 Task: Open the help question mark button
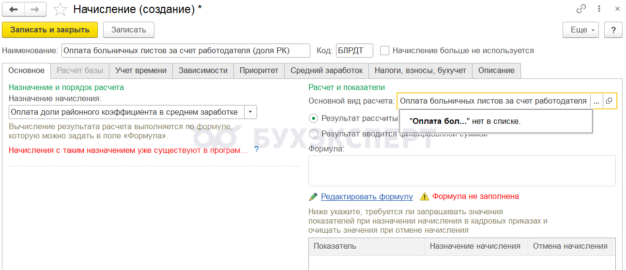pyautogui.click(x=613, y=30)
